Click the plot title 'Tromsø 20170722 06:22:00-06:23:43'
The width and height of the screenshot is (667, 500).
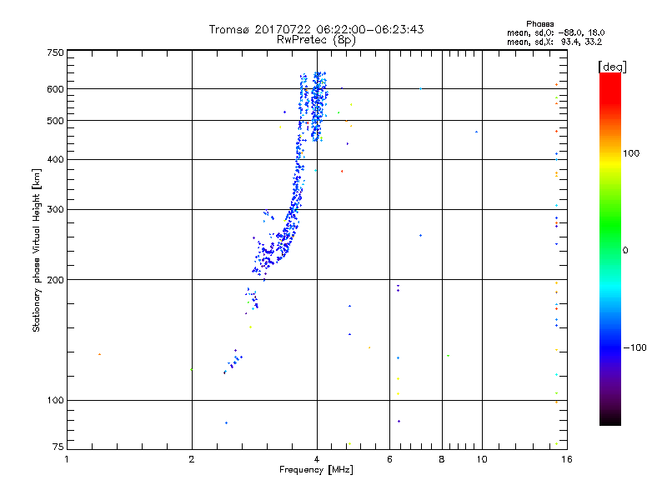(x=316, y=29)
